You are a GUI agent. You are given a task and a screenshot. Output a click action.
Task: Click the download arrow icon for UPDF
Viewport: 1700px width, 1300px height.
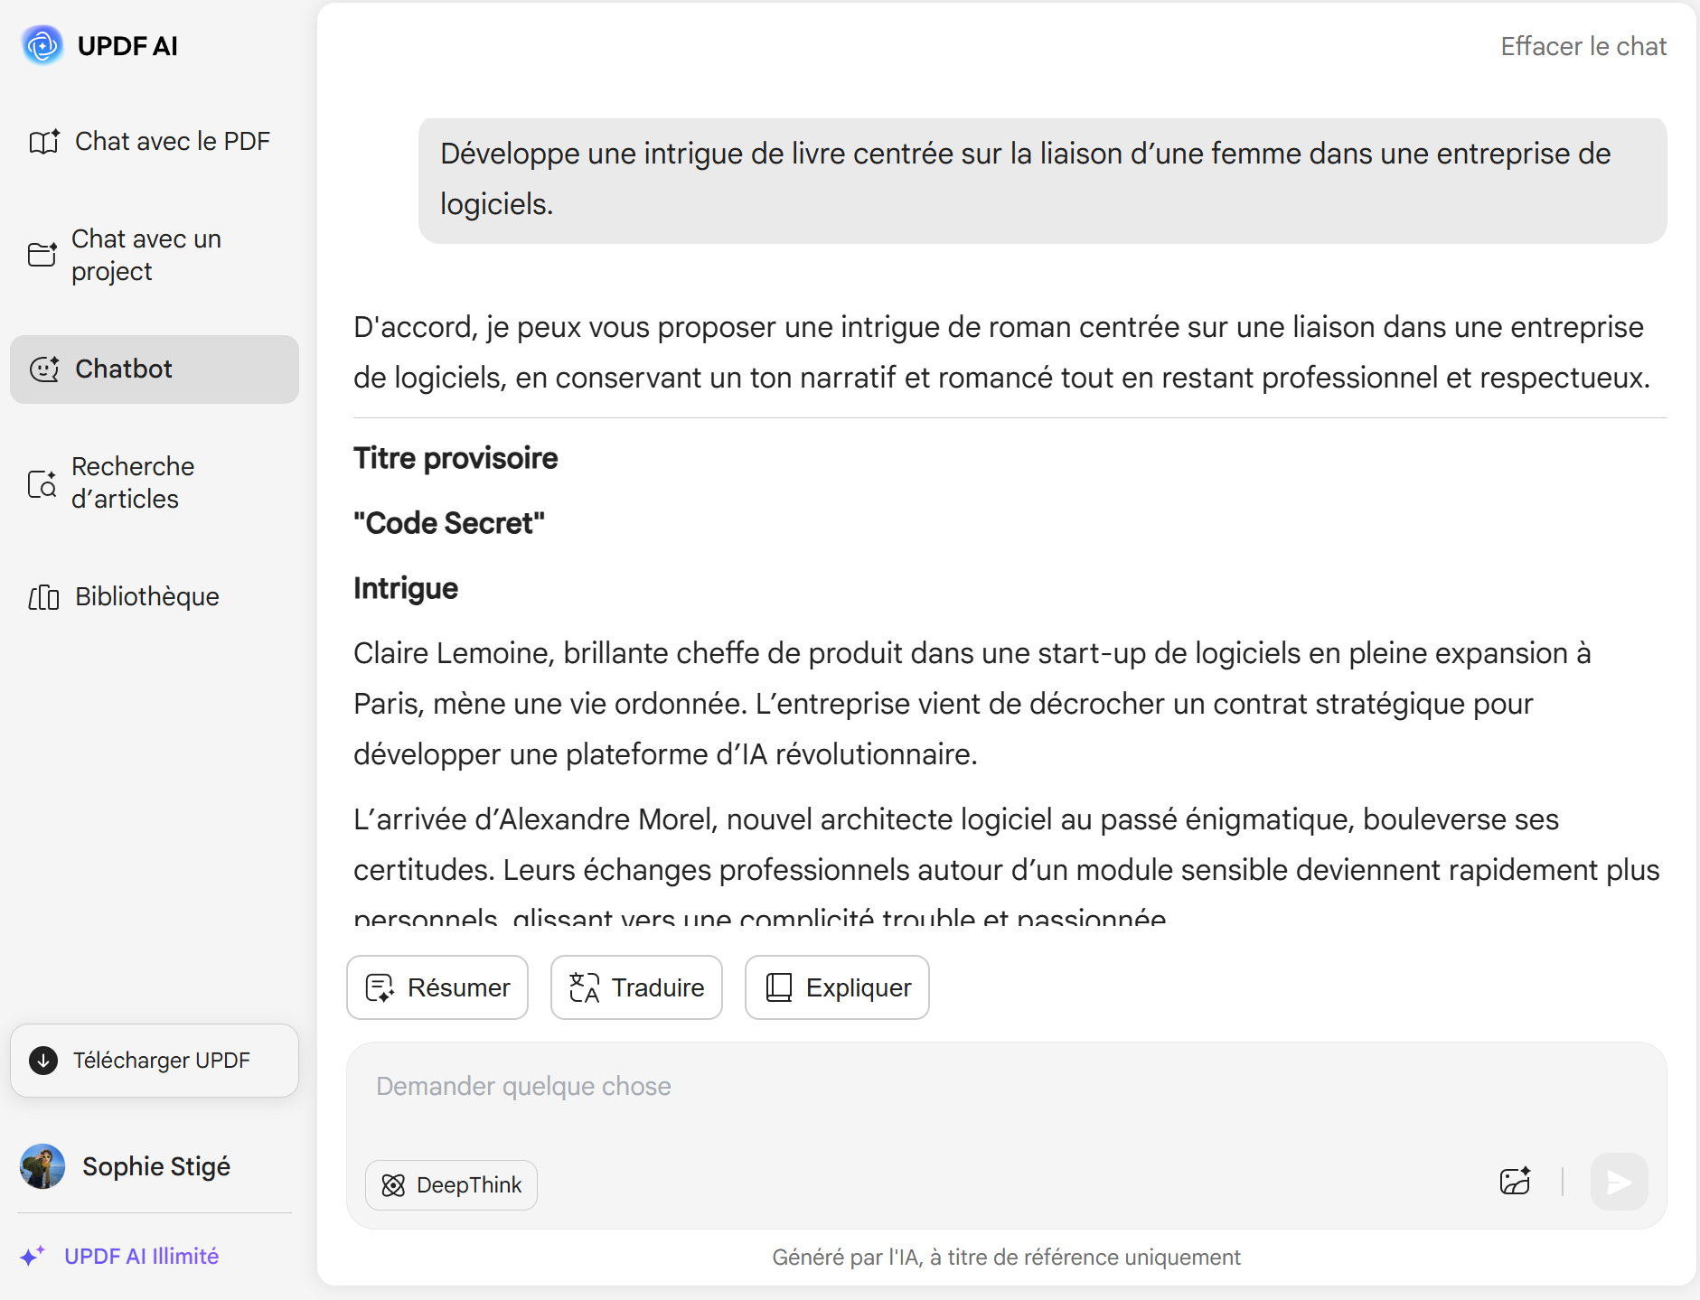tap(43, 1061)
